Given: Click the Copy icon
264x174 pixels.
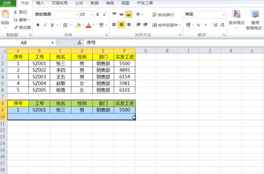Looking at the screenshot, I should (x=15, y=20).
